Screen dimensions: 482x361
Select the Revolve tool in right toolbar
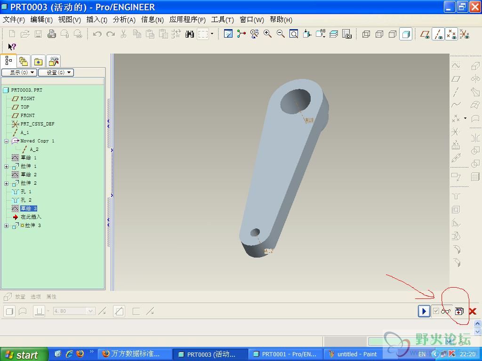coord(475,79)
